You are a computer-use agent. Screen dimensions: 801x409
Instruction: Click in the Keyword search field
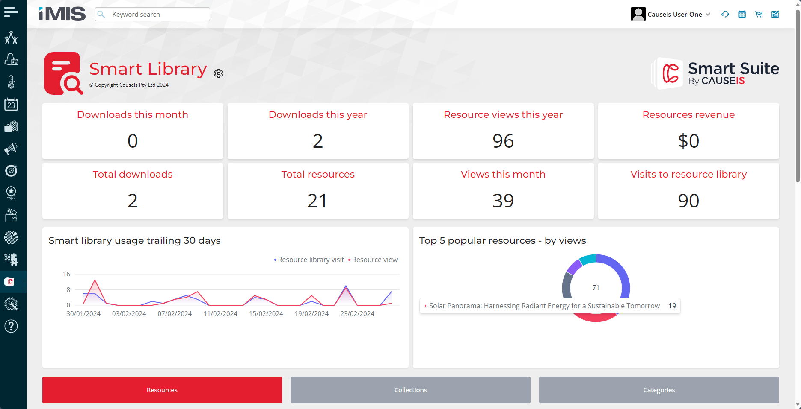[x=152, y=14]
